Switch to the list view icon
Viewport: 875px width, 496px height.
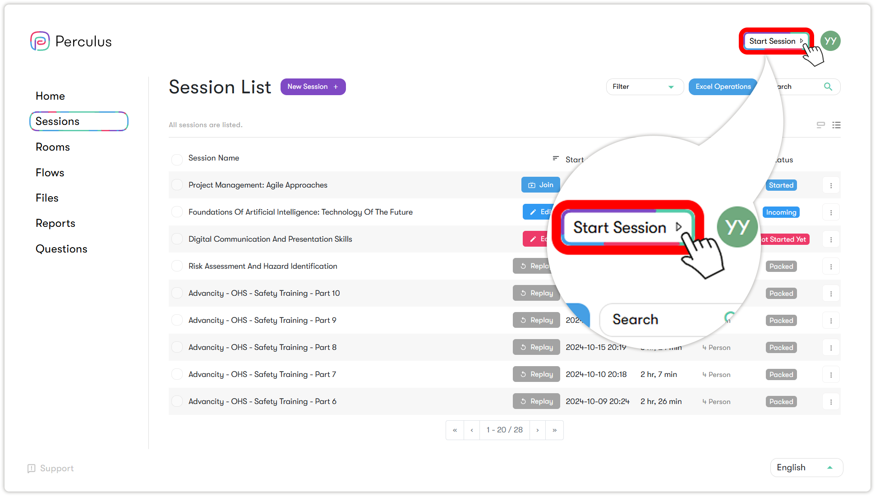click(836, 125)
